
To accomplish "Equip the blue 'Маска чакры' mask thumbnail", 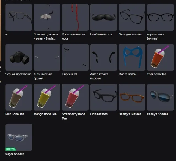I will [x=132, y=57].
